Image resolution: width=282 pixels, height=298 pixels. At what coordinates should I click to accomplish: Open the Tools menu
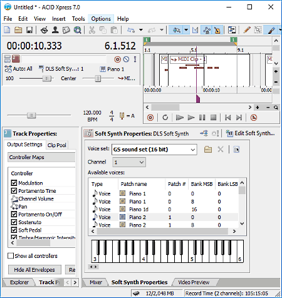[78, 19]
